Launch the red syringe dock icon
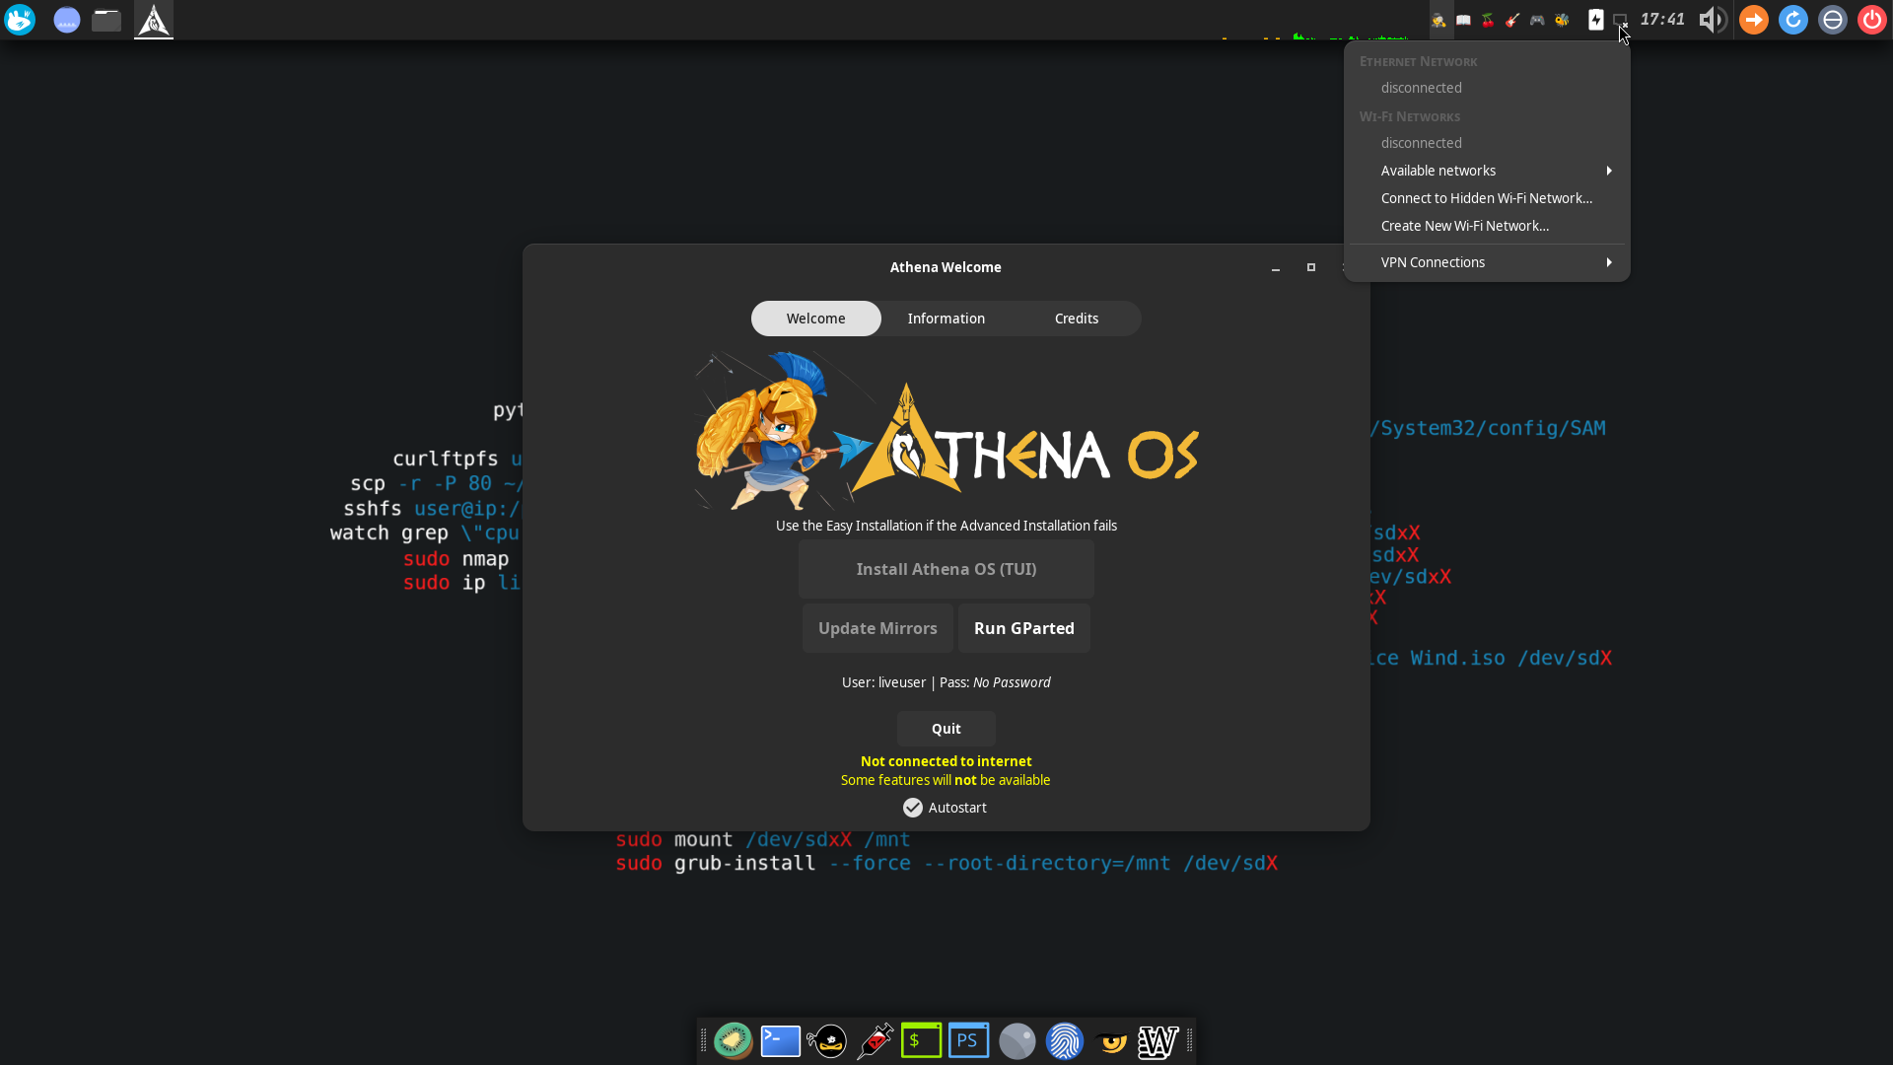1893x1065 pixels. (875, 1040)
